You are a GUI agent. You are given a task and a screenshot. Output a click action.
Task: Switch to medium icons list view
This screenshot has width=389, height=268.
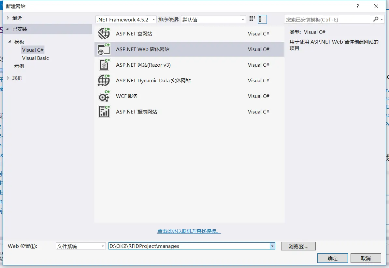(x=262, y=19)
